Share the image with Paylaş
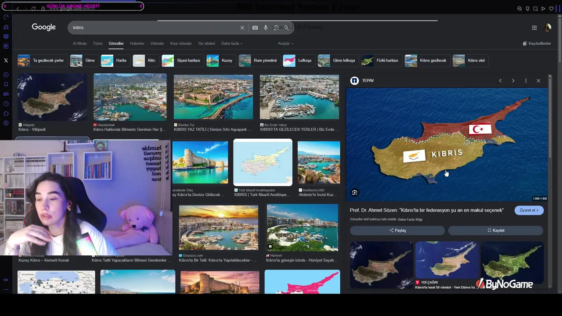The width and height of the screenshot is (562, 316). pos(397,230)
